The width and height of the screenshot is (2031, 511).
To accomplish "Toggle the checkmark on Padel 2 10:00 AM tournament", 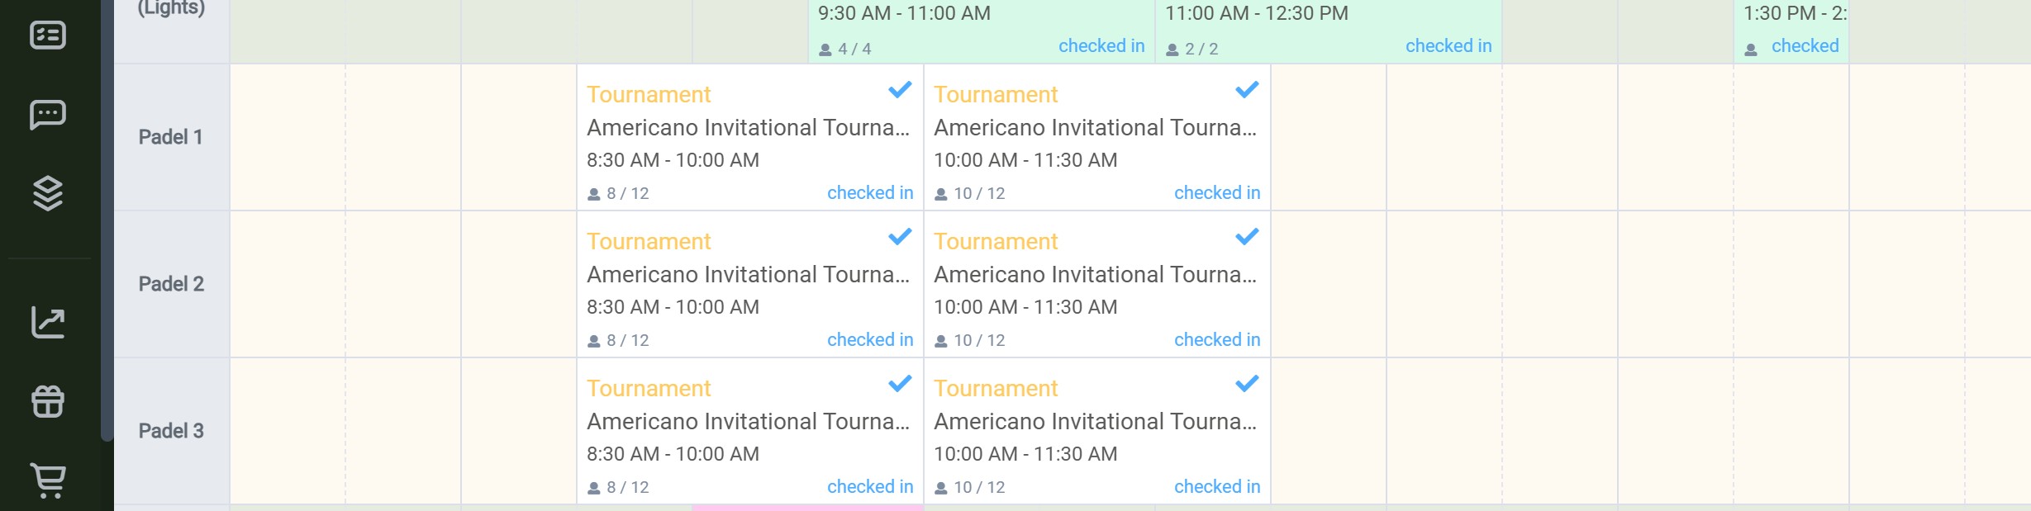I will [1247, 237].
